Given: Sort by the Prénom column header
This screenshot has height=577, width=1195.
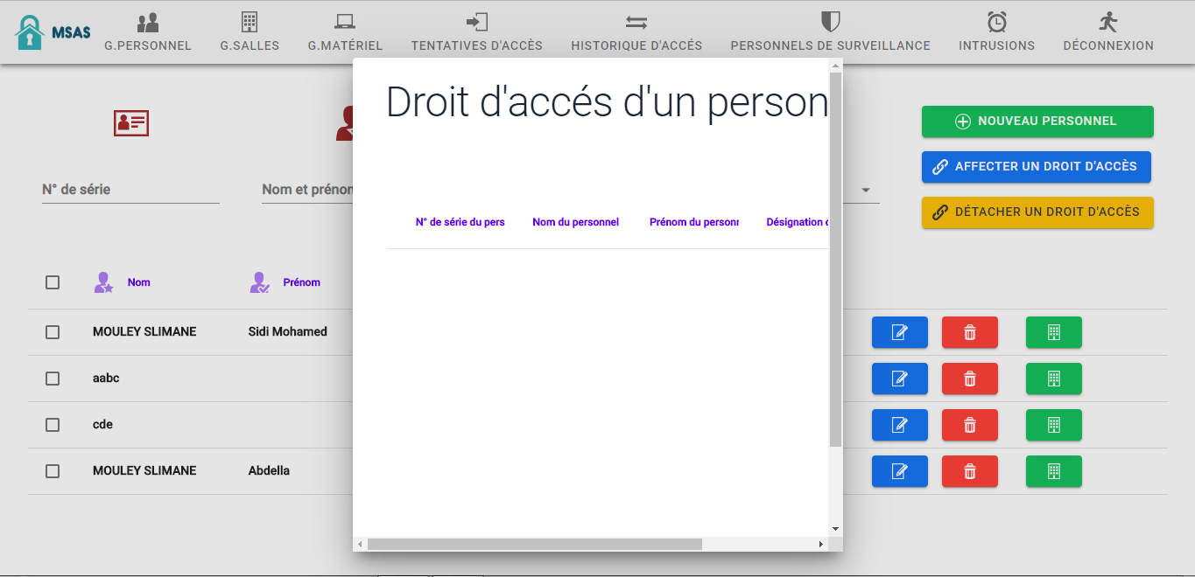Looking at the screenshot, I should click(x=301, y=282).
